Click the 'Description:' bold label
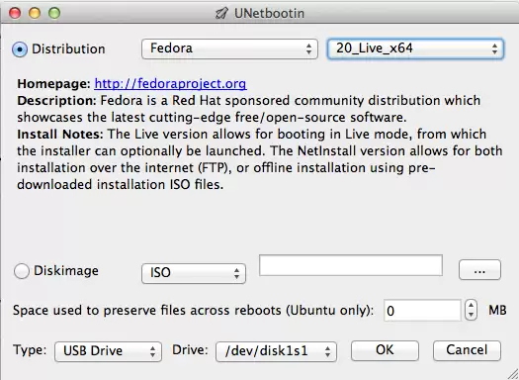The height and width of the screenshot is (380, 519). pyautogui.click(x=56, y=100)
